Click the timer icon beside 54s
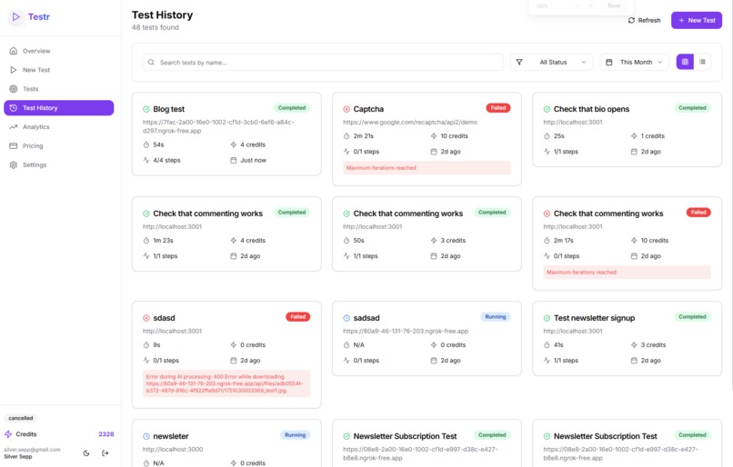Screen dimensions: 733x467 tap(146, 144)
